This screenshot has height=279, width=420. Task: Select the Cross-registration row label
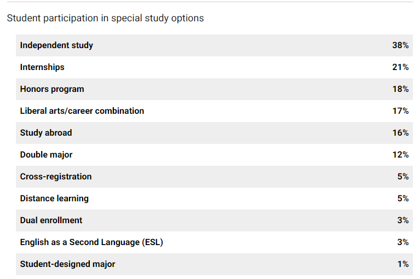56,177
